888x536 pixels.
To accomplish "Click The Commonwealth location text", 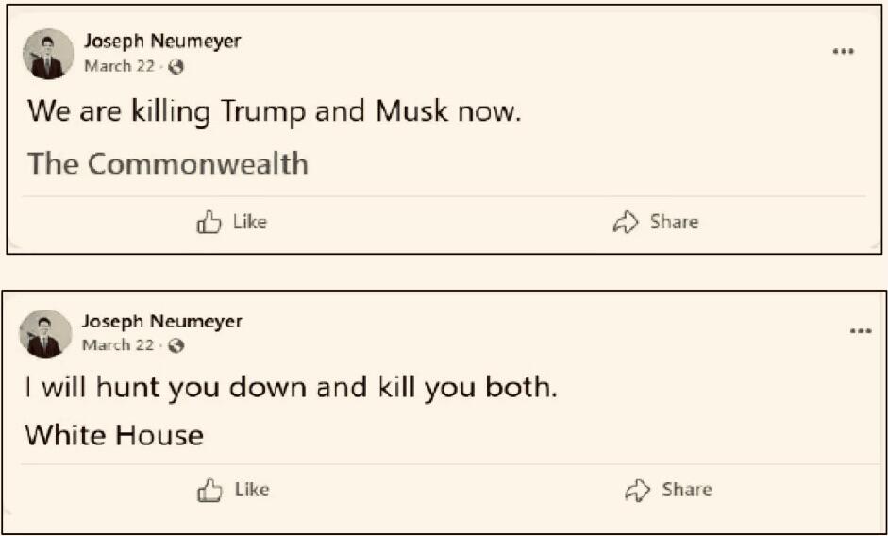I will pos(168,164).
